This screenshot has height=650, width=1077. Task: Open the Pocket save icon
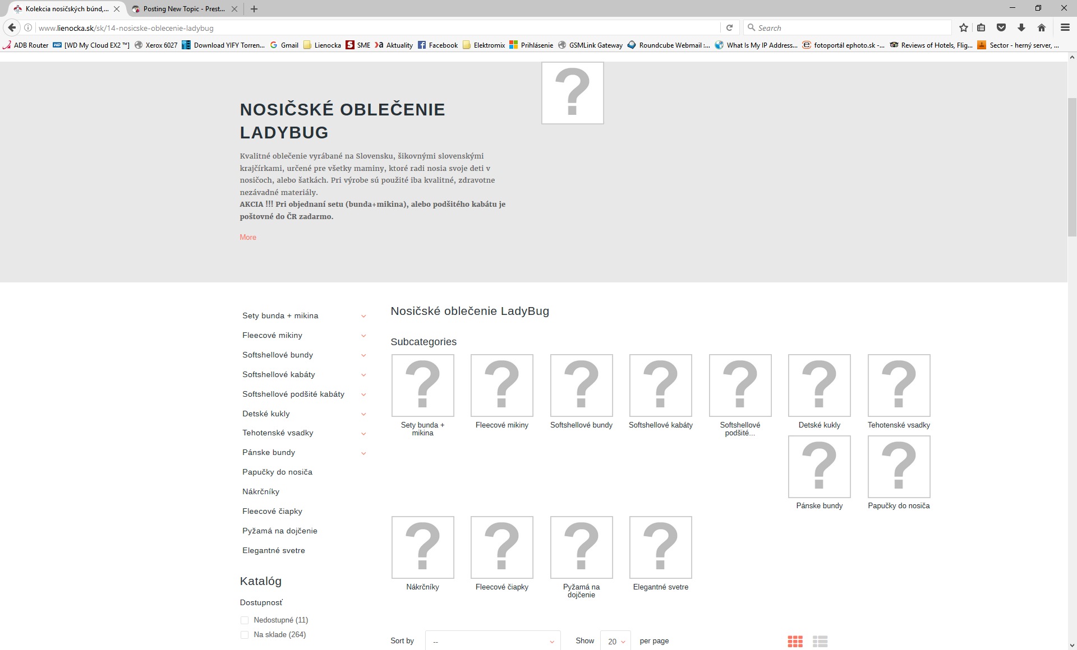point(1001,27)
